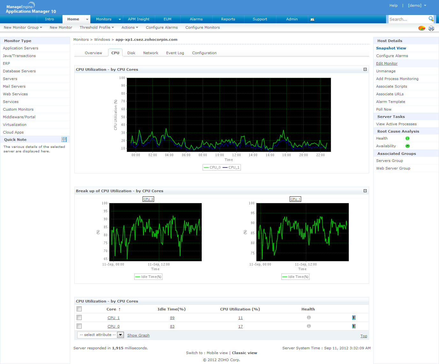This screenshot has width=439, height=364.
Task: Toggle the select-all checkbox in Core header
Action: coord(79,309)
